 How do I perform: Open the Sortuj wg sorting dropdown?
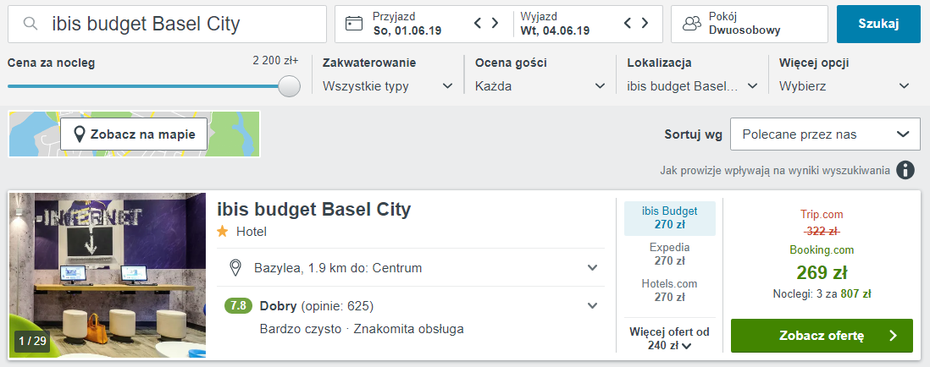[x=824, y=134]
